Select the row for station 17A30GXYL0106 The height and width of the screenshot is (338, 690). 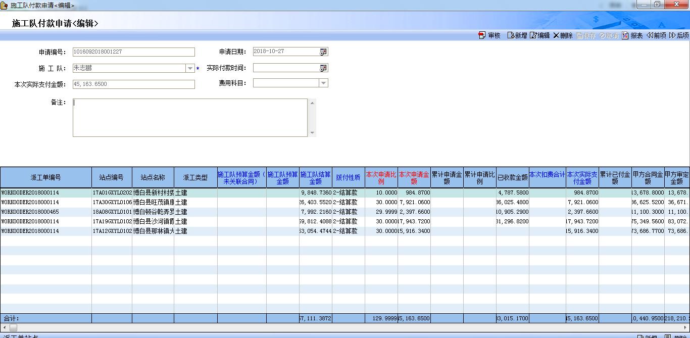click(x=112, y=202)
